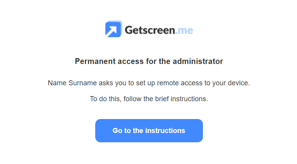Select the word administrator in the heading

[198, 61]
